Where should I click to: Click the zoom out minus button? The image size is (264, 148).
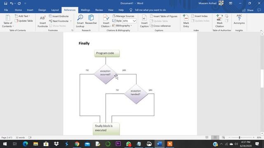click(229, 137)
